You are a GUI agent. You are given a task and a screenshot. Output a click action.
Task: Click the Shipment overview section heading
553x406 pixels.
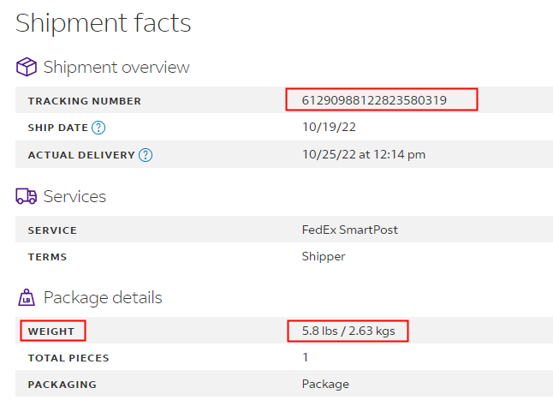(x=116, y=67)
